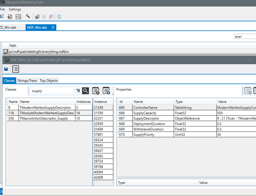
Task: Add a new instance with list-plus icon
Action: click(x=96, y=91)
